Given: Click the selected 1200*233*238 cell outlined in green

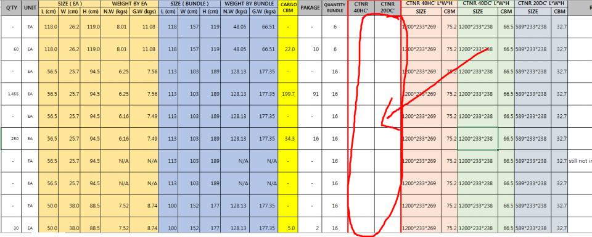Looking at the screenshot, I should point(477,139).
